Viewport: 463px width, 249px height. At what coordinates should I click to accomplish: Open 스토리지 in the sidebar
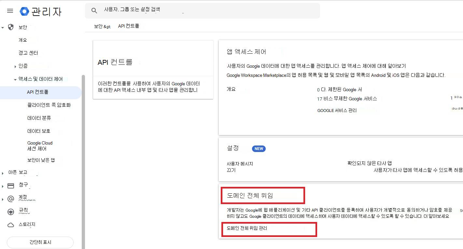tap(27, 225)
